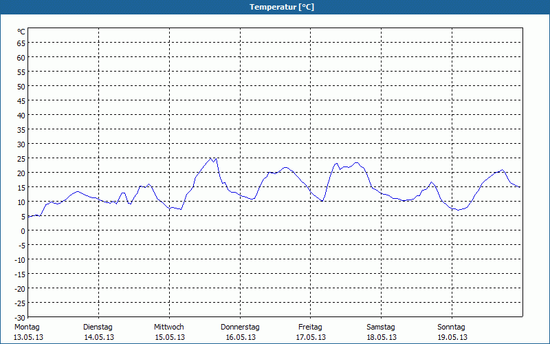The image size is (550, 344).
Task: Click the Freitag day label
Action: pyautogui.click(x=311, y=327)
